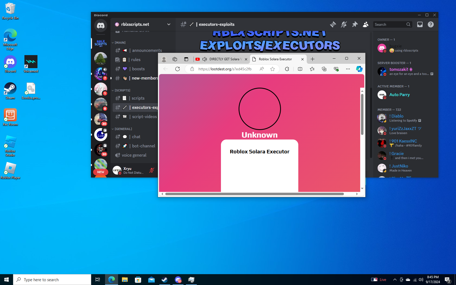Open Edge collections icon
This screenshot has width=456, height=285.
[x=324, y=69]
